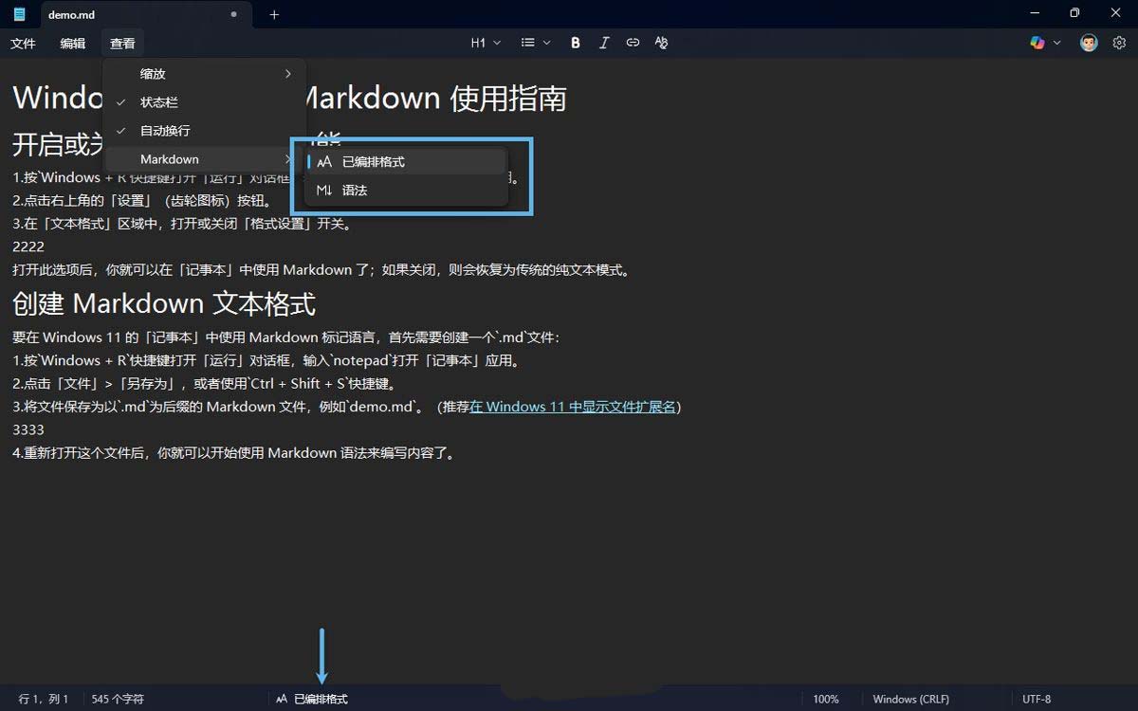
Task: Click the list style bullets icon
Action: click(x=528, y=43)
